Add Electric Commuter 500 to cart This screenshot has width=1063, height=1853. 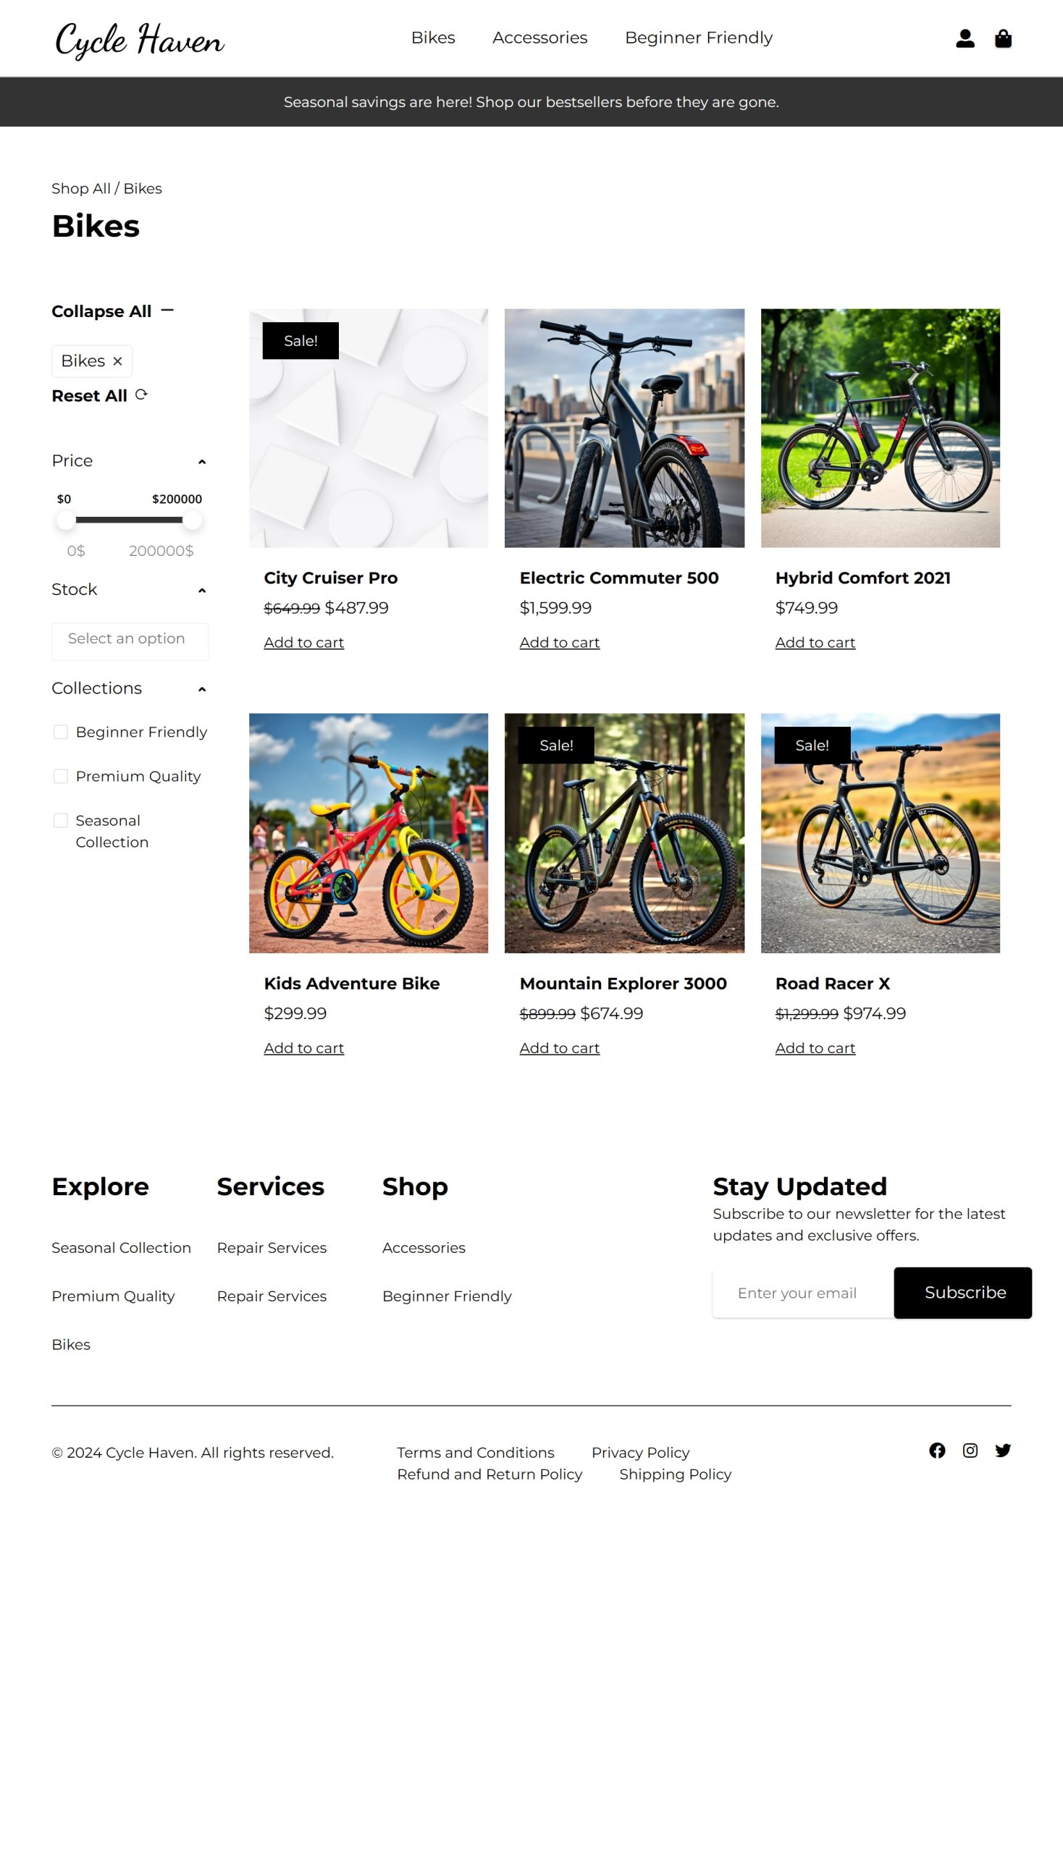click(559, 642)
